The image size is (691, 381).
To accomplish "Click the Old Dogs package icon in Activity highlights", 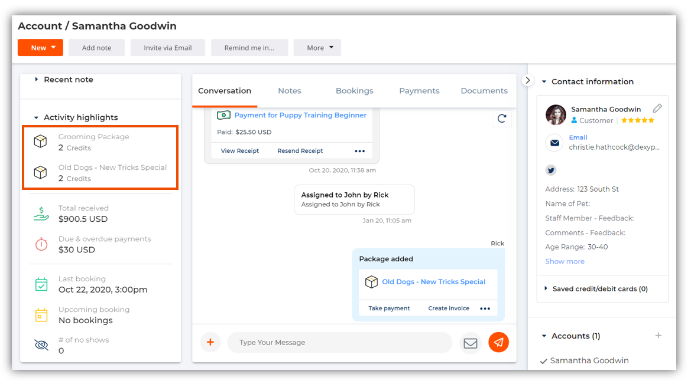I will point(41,172).
